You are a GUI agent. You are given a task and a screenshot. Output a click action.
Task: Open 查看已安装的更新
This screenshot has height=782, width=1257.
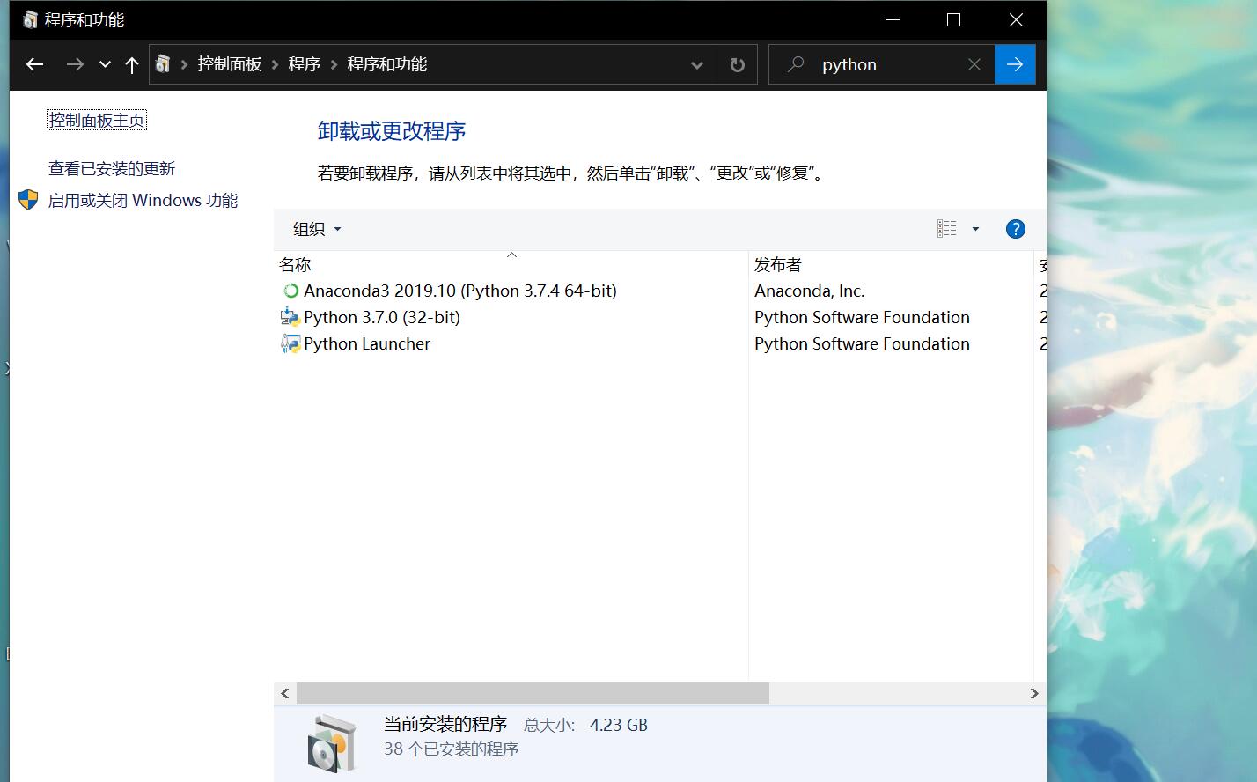111,167
